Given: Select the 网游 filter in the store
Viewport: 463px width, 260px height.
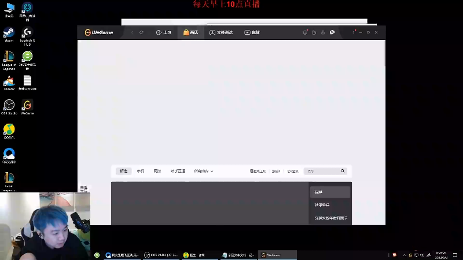Looking at the screenshot, I should [157, 171].
